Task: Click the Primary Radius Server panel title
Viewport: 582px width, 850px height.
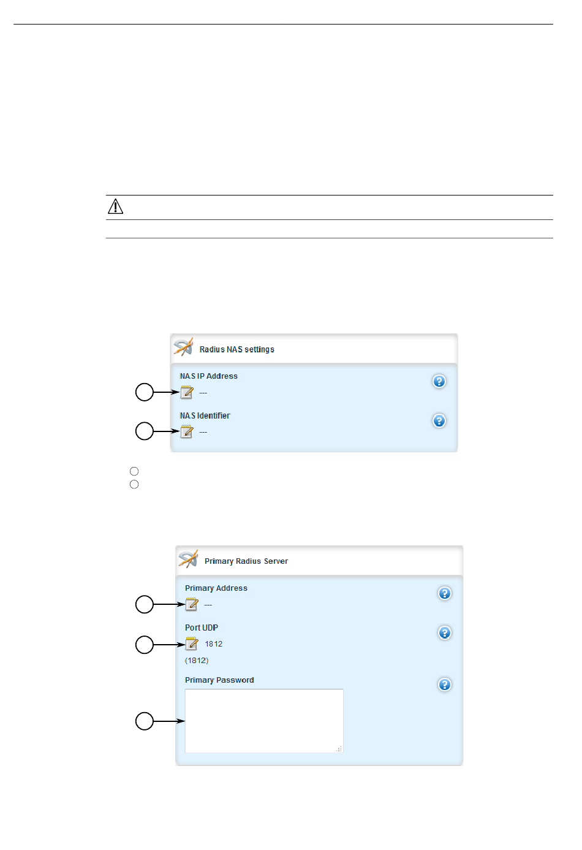Action: pyautogui.click(x=246, y=561)
